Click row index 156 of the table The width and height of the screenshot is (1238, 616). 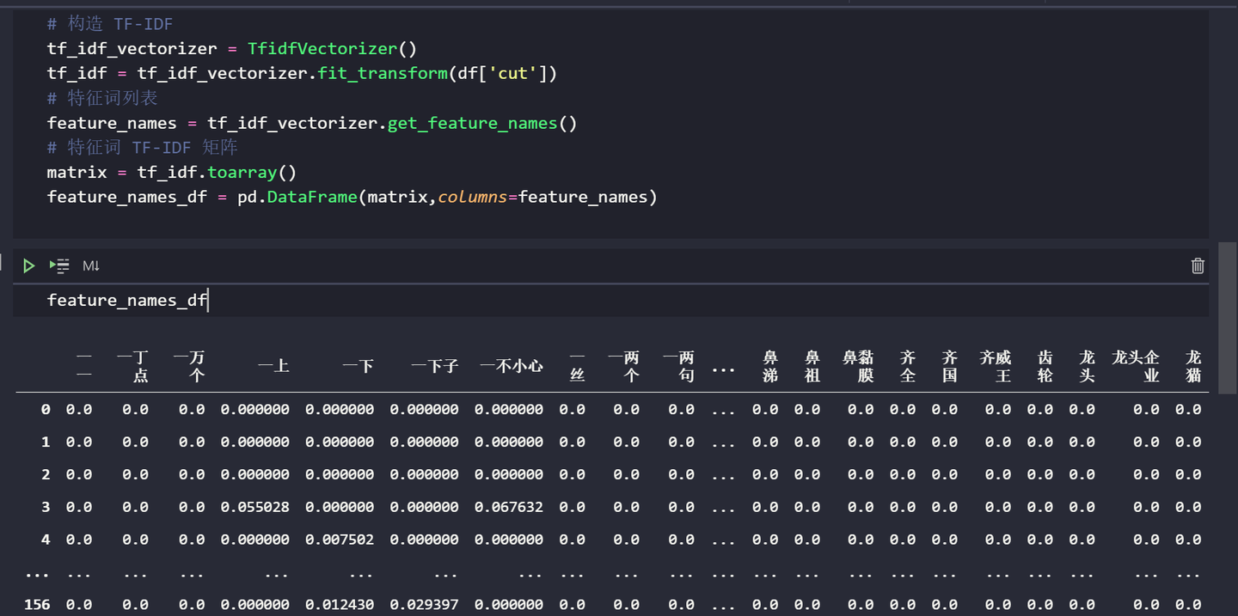(x=37, y=605)
